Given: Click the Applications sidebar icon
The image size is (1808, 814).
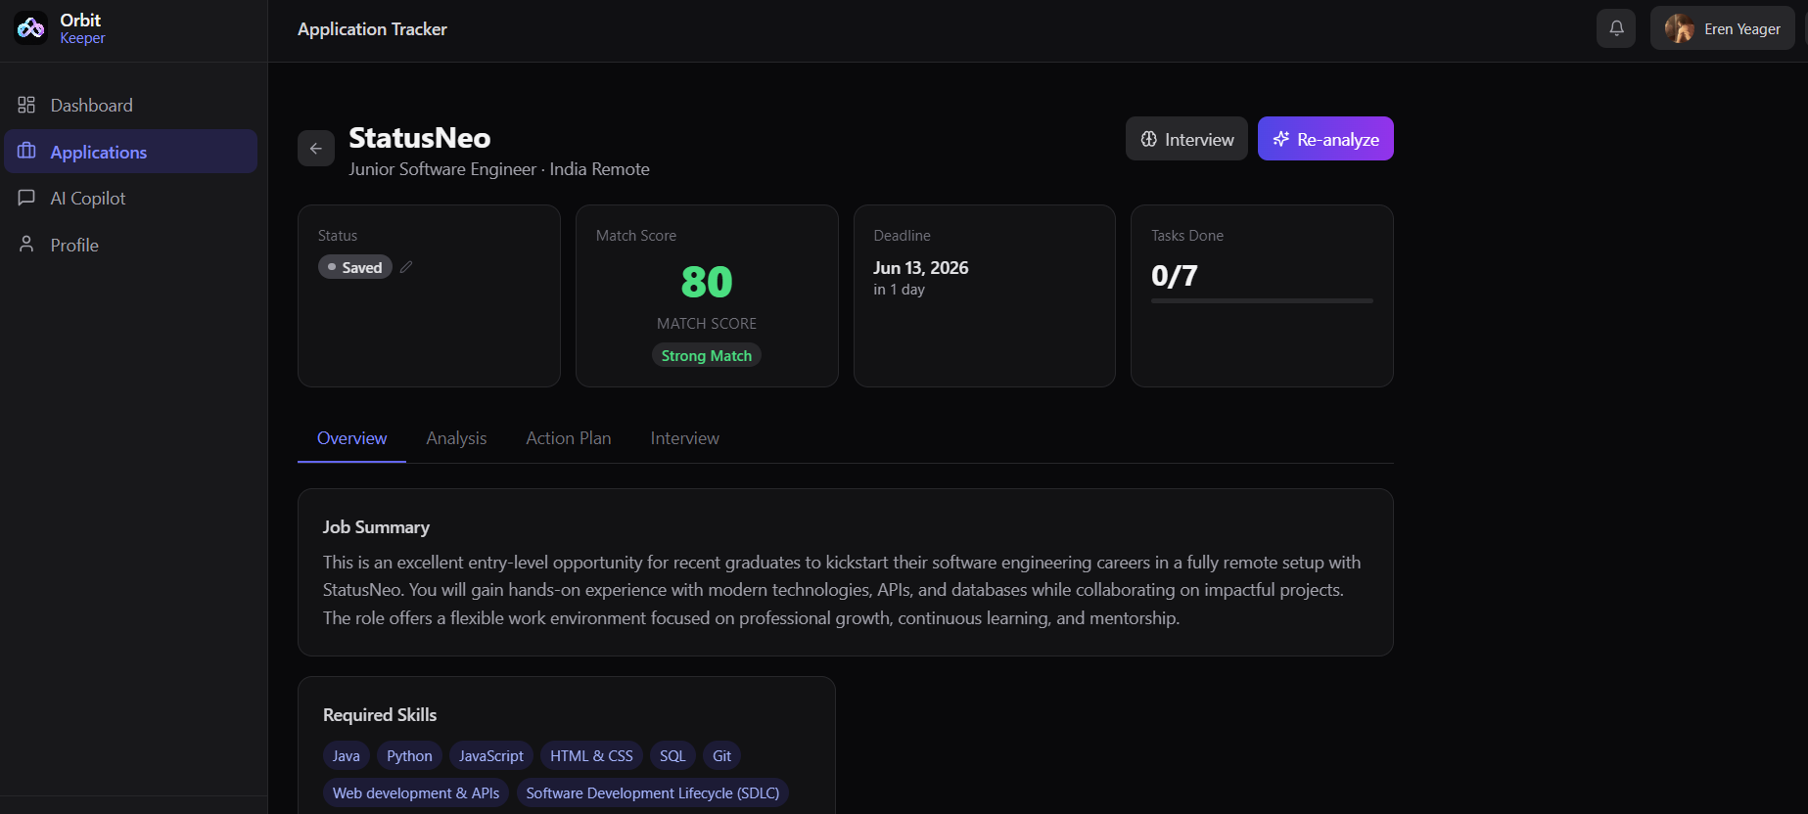Looking at the screenshot, I should click(x=26, y=152).
